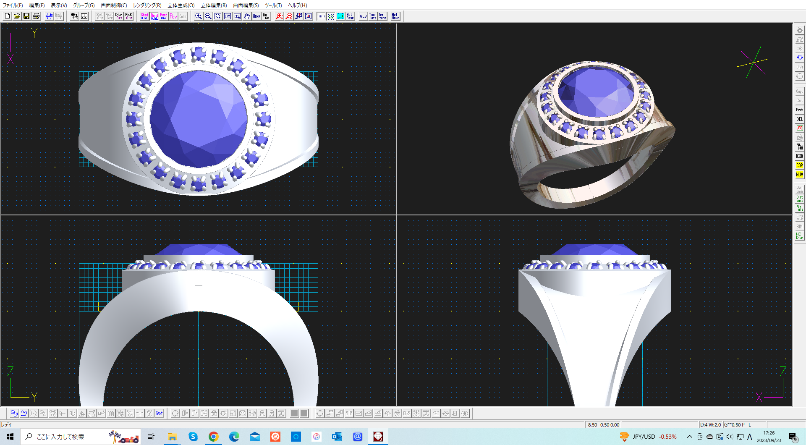Toggle the Disp Grp group display
806x445 pixels.
click(x=119, y=16)
